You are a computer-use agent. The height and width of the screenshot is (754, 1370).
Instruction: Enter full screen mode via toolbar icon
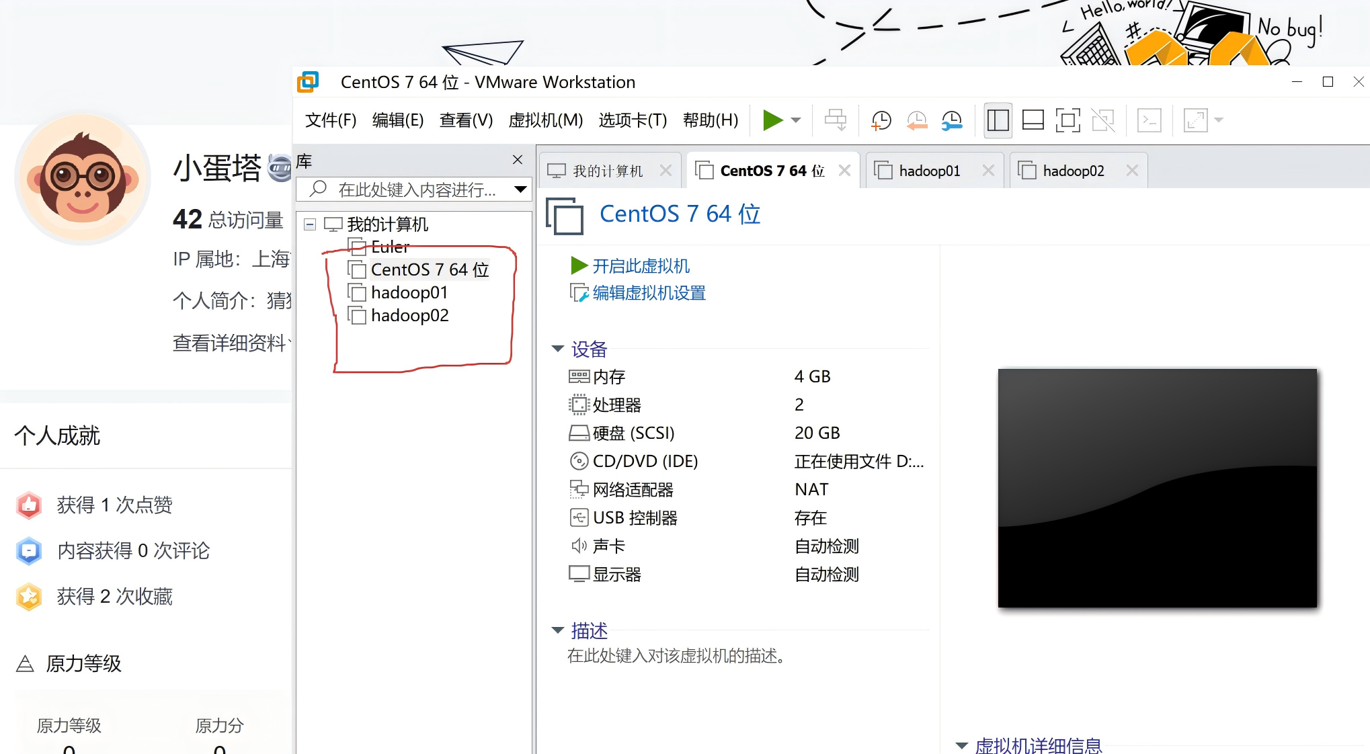pyautogui.click(x=1067, y=120)
